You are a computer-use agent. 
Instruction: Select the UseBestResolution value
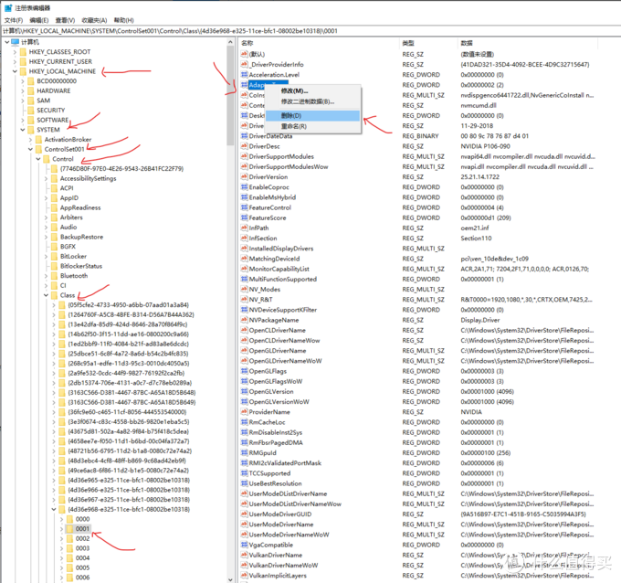tap(275, 483)
